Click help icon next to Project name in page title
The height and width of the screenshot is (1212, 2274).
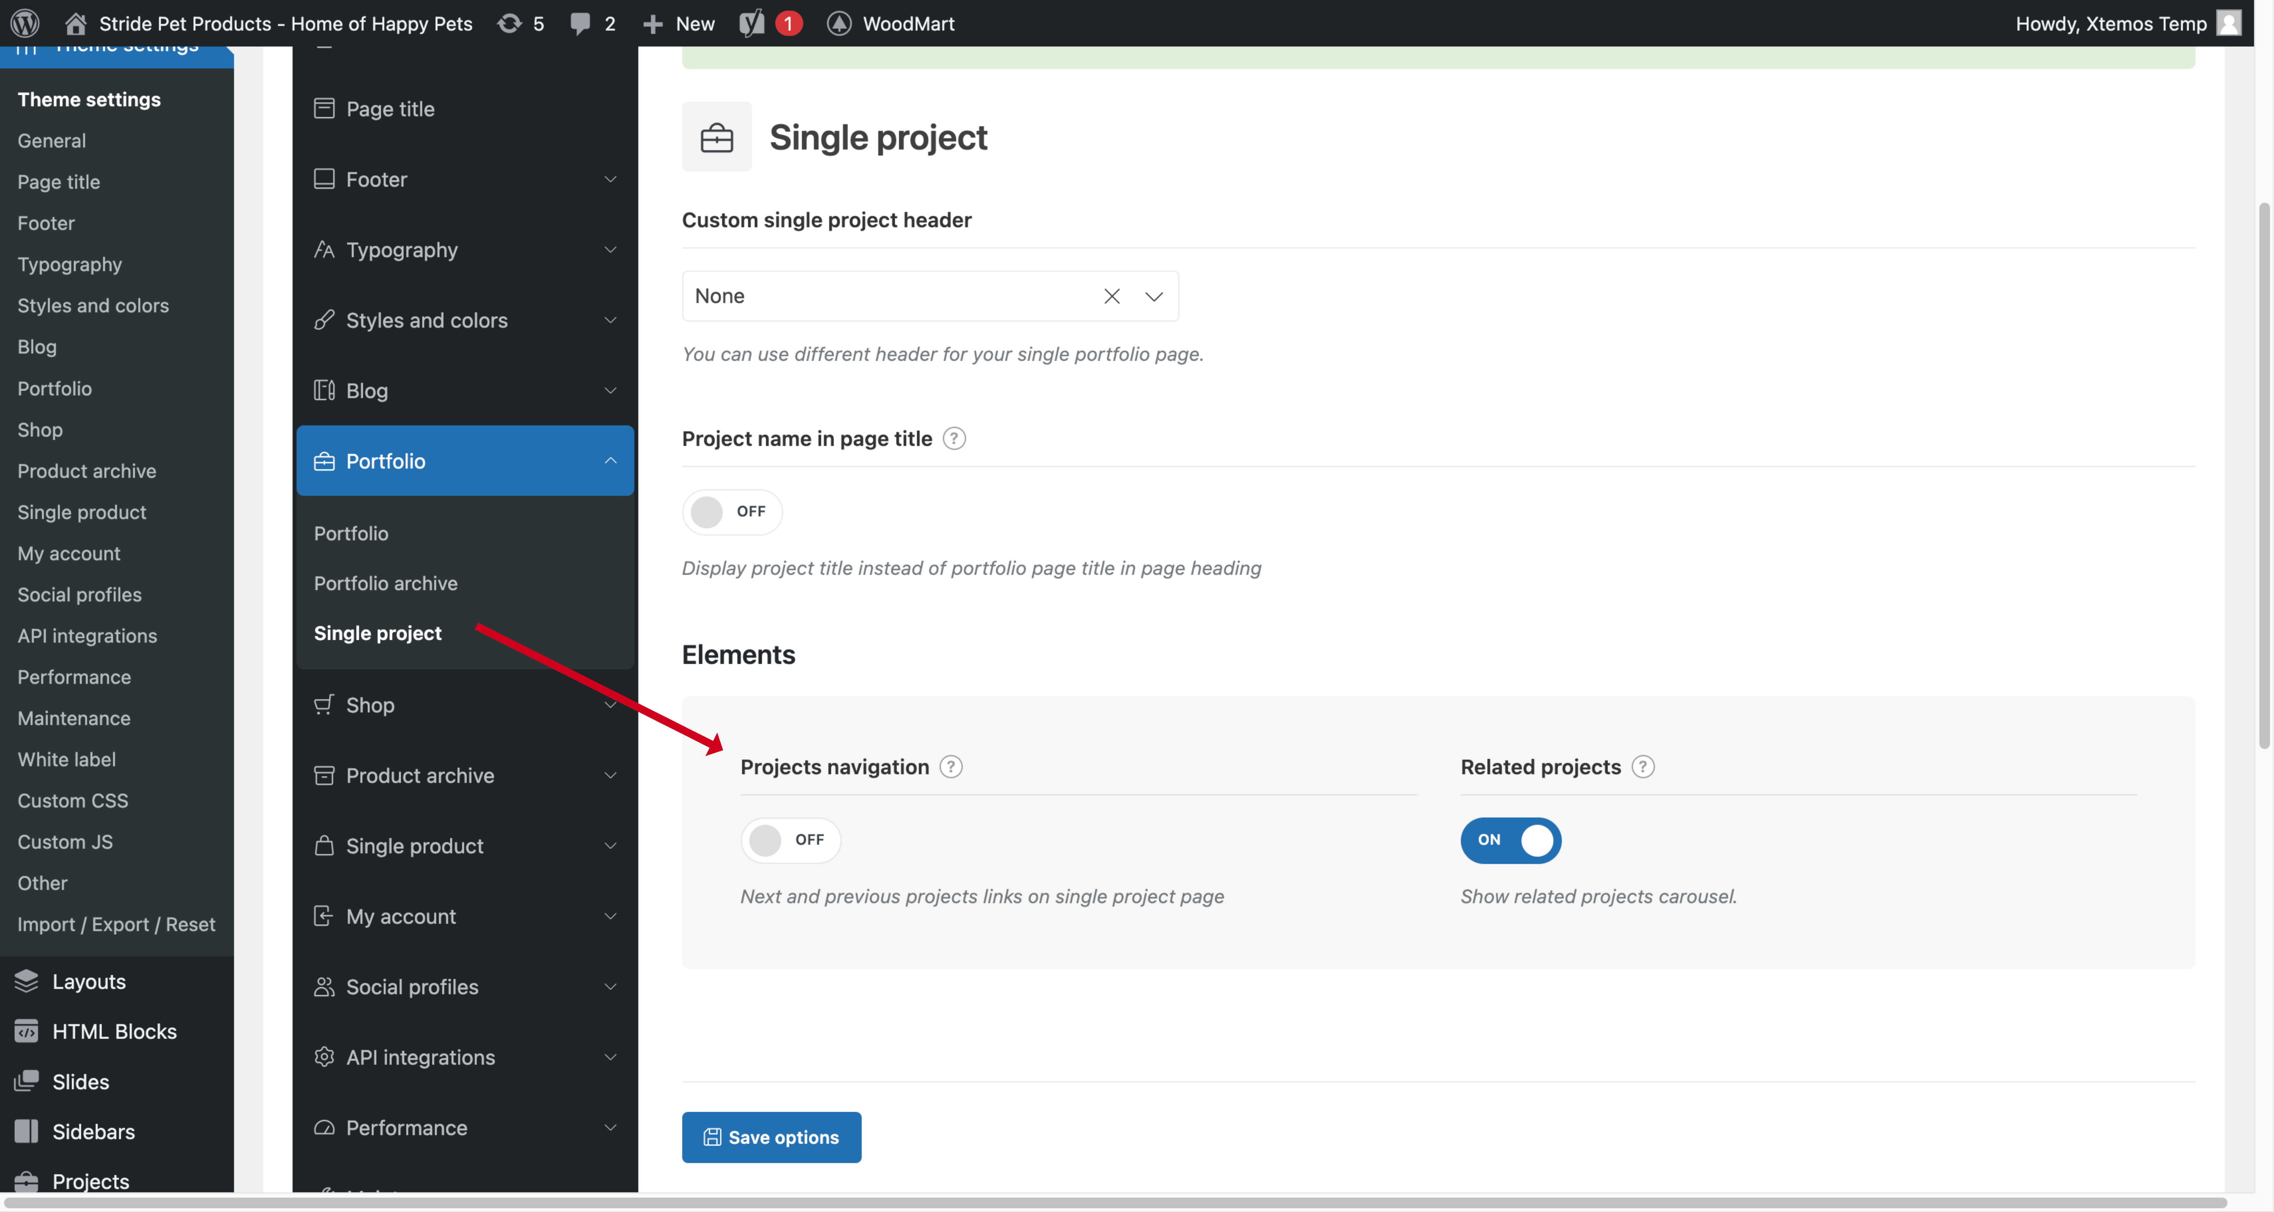click(x=954, y=438)
